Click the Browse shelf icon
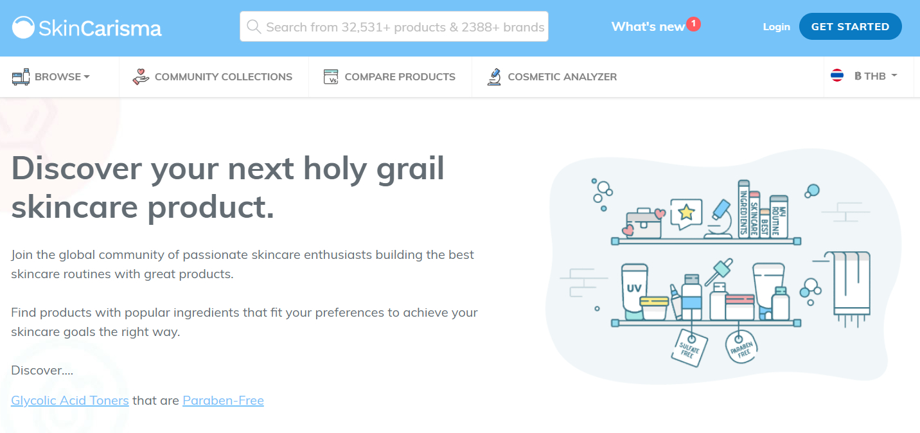This screenshot has height=433, width=920. point(21,77)
